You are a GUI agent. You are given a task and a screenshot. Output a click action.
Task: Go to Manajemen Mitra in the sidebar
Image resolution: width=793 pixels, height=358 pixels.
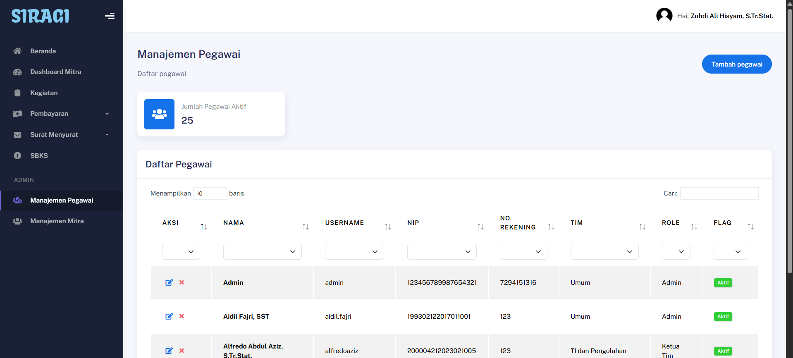[57, 221]
